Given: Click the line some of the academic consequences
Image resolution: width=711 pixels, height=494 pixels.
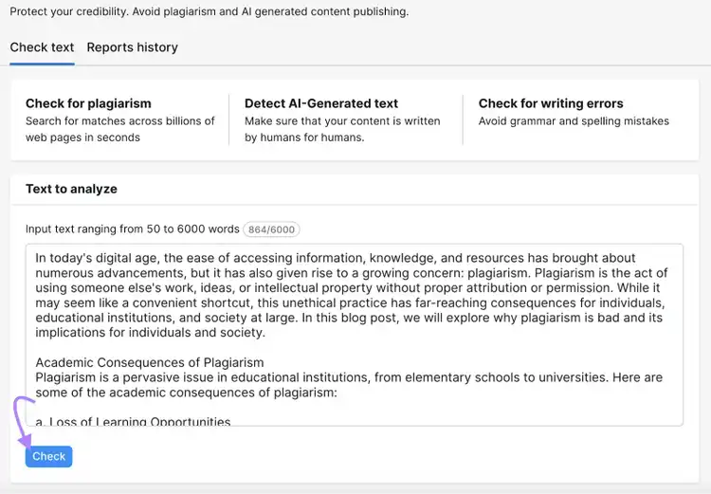Looking at the screenshot, I should click(187, 393).
